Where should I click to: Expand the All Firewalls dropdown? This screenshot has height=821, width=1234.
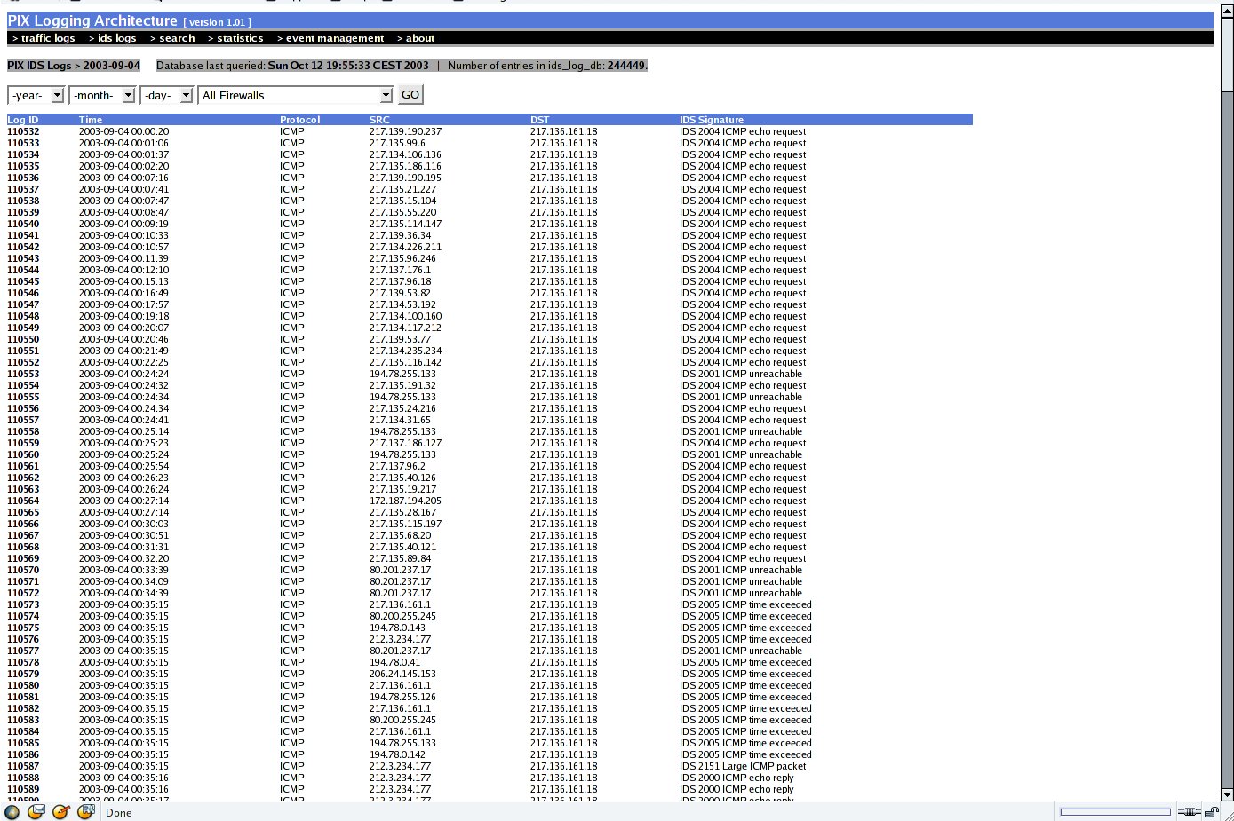click(296, 95)
